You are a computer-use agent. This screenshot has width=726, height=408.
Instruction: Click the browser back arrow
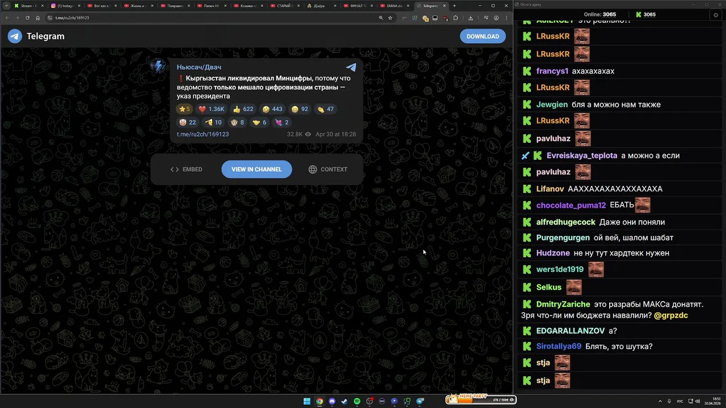coord(7,18)
